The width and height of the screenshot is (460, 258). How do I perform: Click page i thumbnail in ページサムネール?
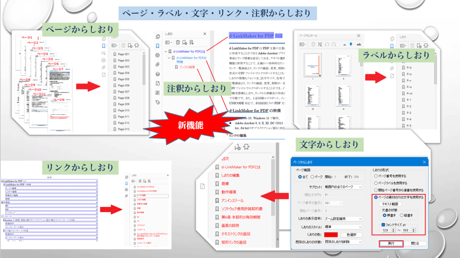click(313, 65)
